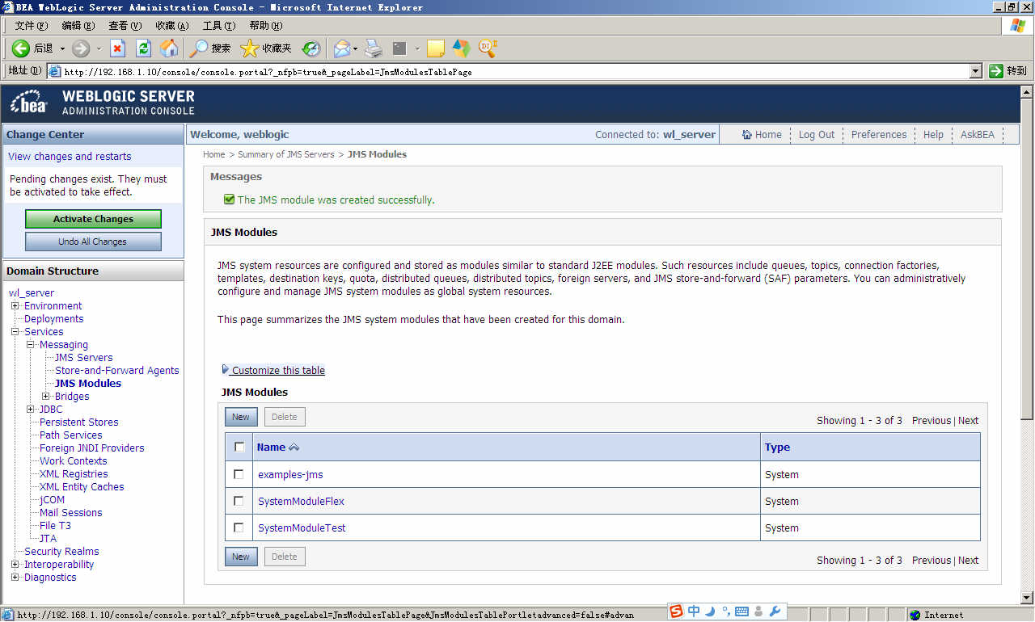Click the dark gray square toolbar icon

click(399, 48)
